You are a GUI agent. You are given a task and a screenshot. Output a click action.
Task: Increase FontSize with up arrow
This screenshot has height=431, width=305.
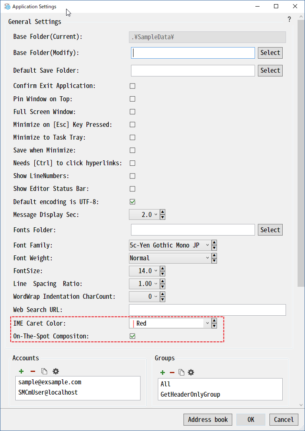[x=162, y=268]
